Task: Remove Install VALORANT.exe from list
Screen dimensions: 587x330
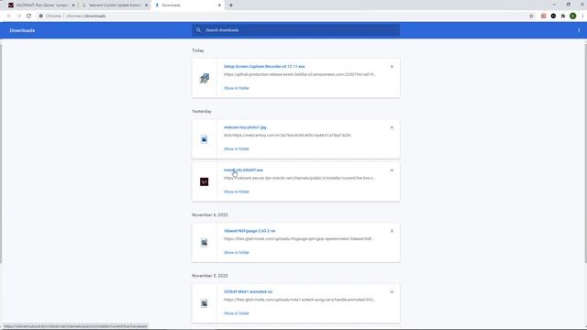Action: [392, 170]
